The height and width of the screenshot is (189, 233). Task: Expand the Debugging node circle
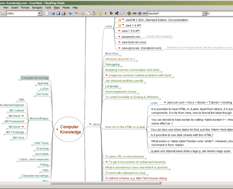point(122,66)
